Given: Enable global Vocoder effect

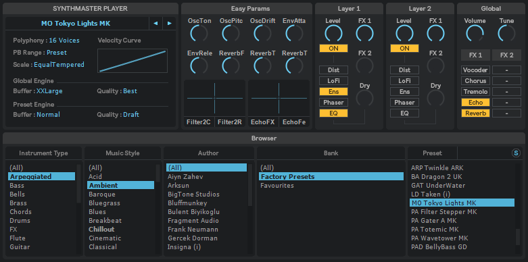Looking at the screenshot, I should click(x=475, y=70).
